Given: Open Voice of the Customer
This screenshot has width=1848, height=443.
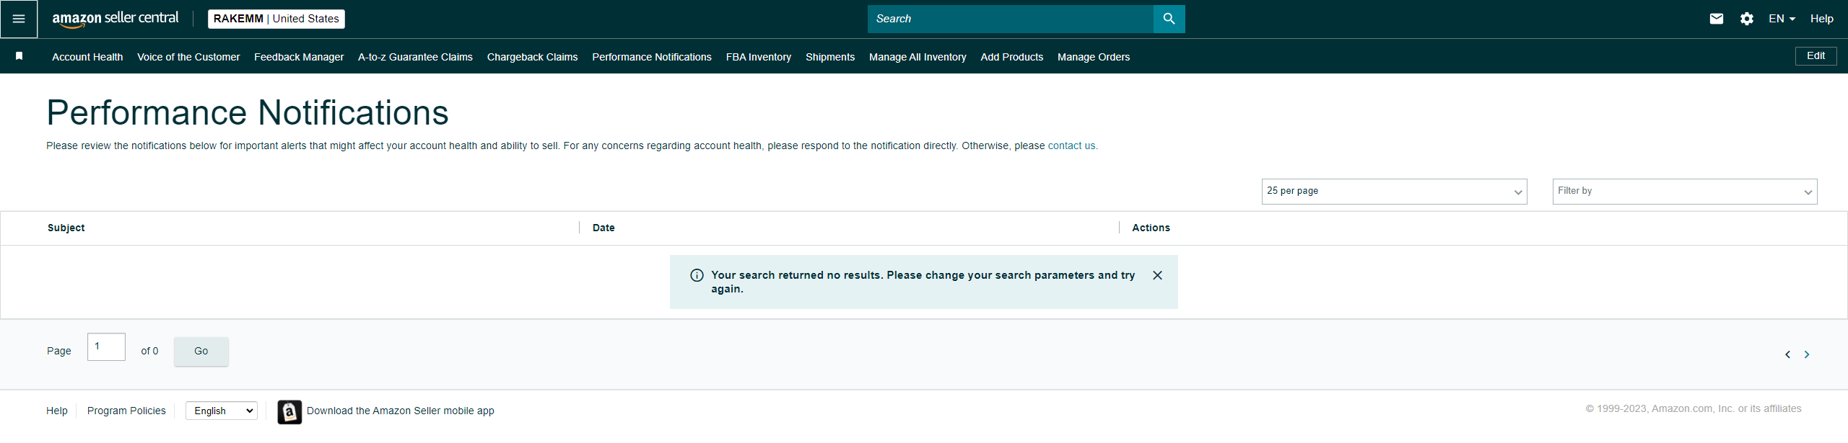Looking at the screenshot, I should (188, 57).
